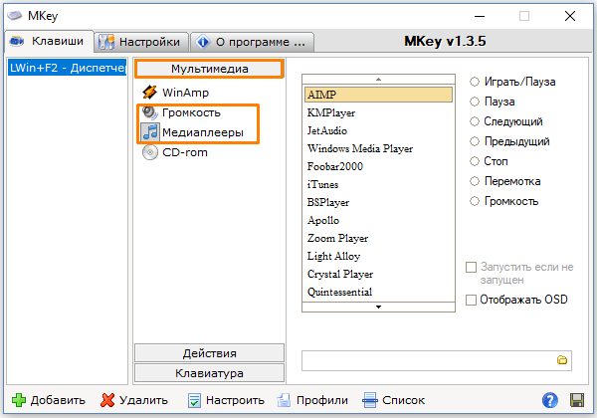Select the Предыдущий radio button

point(474,141)
